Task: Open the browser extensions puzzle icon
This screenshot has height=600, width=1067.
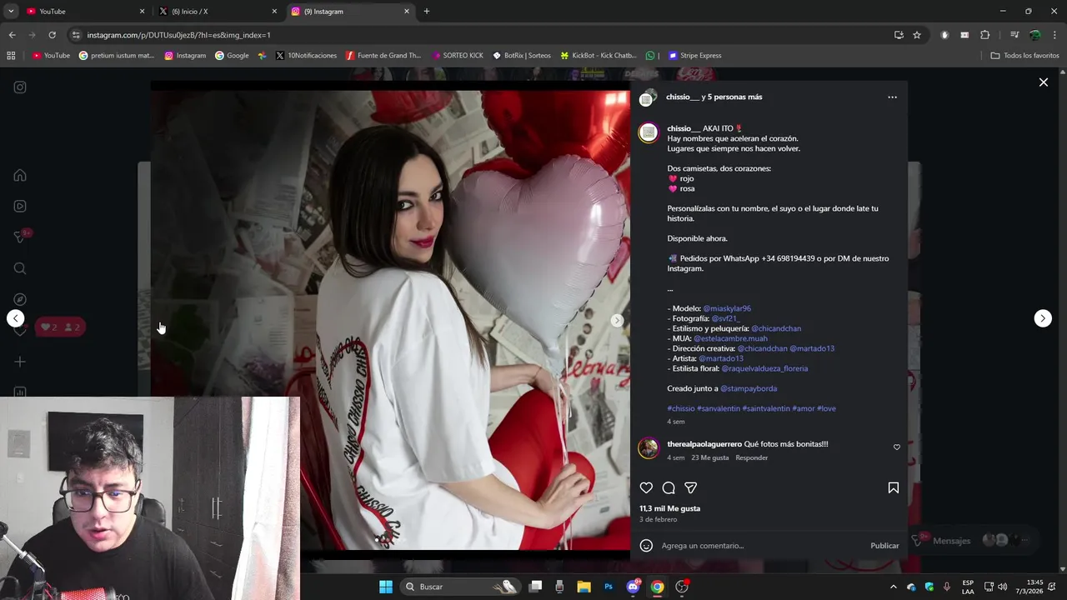Action: tap(984, 35)
